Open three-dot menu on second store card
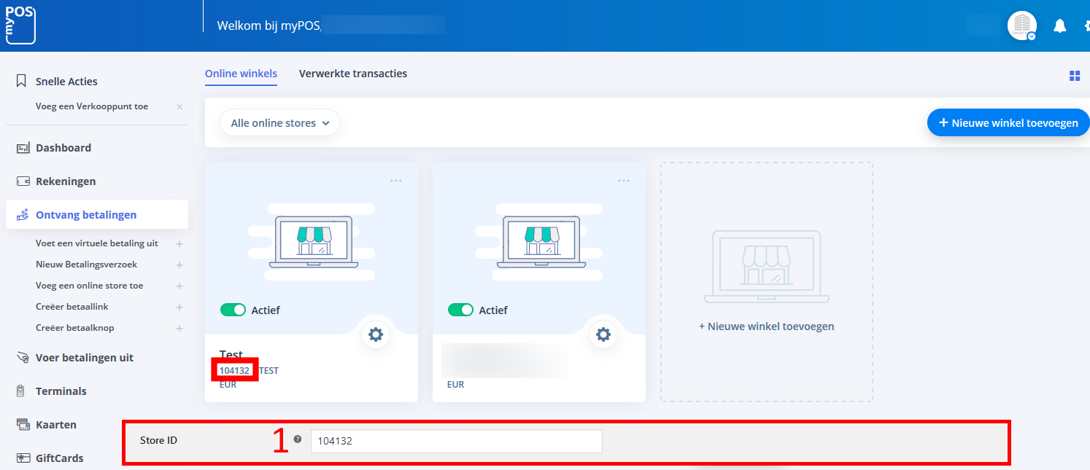The image size is (1090, 470). [x=623, y=181]
